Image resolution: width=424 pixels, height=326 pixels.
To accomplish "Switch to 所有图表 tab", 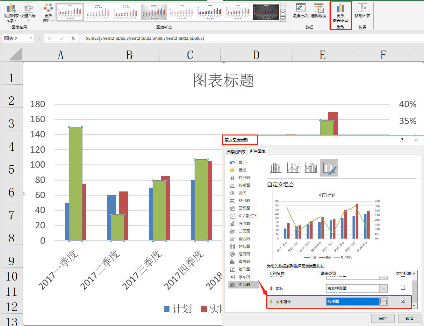I will click(258, 151).
